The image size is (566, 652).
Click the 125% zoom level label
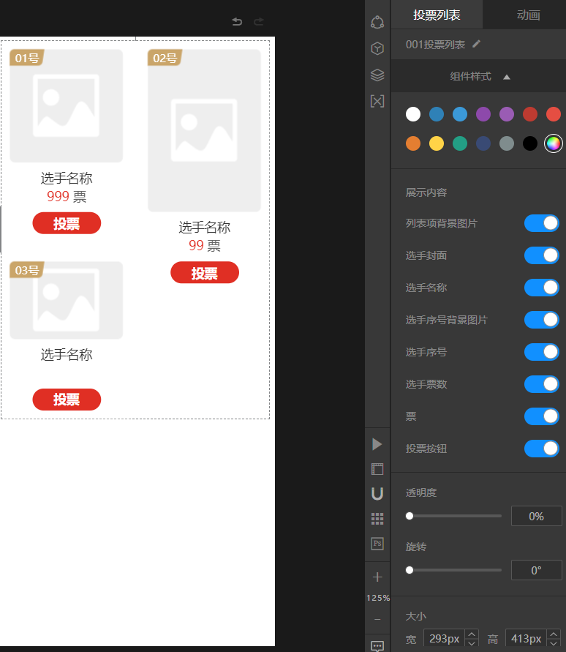[378, 598]
